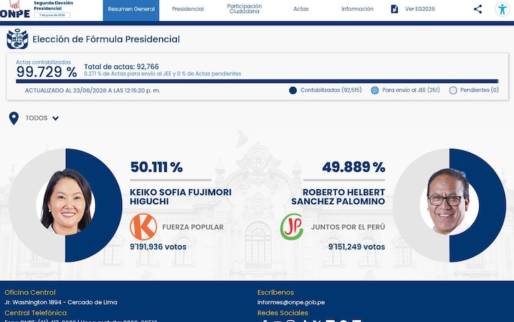Click the Para envío al JEE (251) label
Screen dimensions: 514x322
[411, 90]
